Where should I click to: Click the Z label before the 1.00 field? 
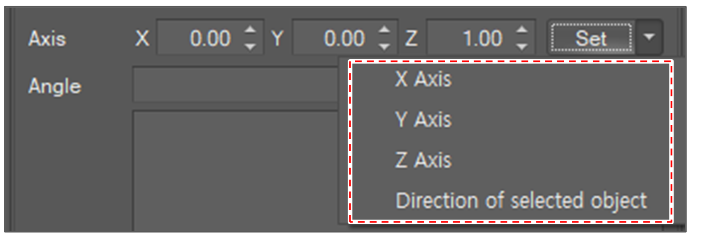411,38
